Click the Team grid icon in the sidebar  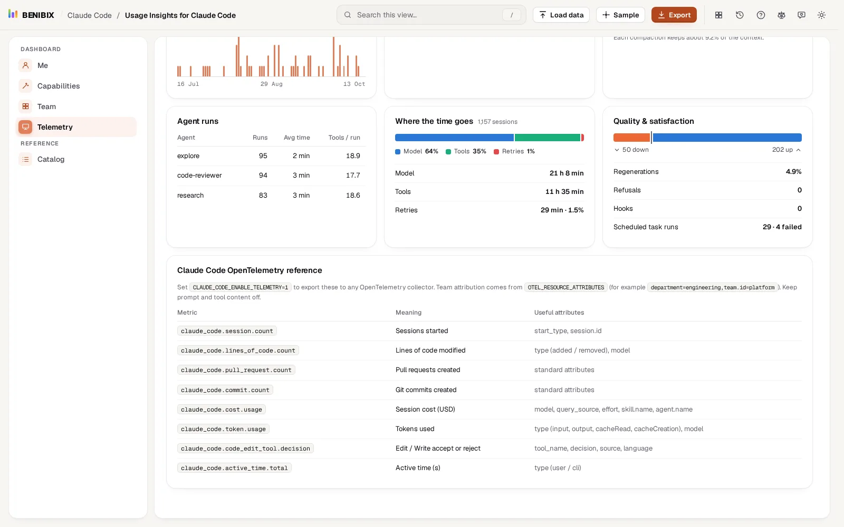(25, 106)
